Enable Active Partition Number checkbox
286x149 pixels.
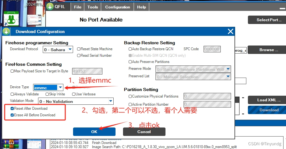(x=130, y=104)
